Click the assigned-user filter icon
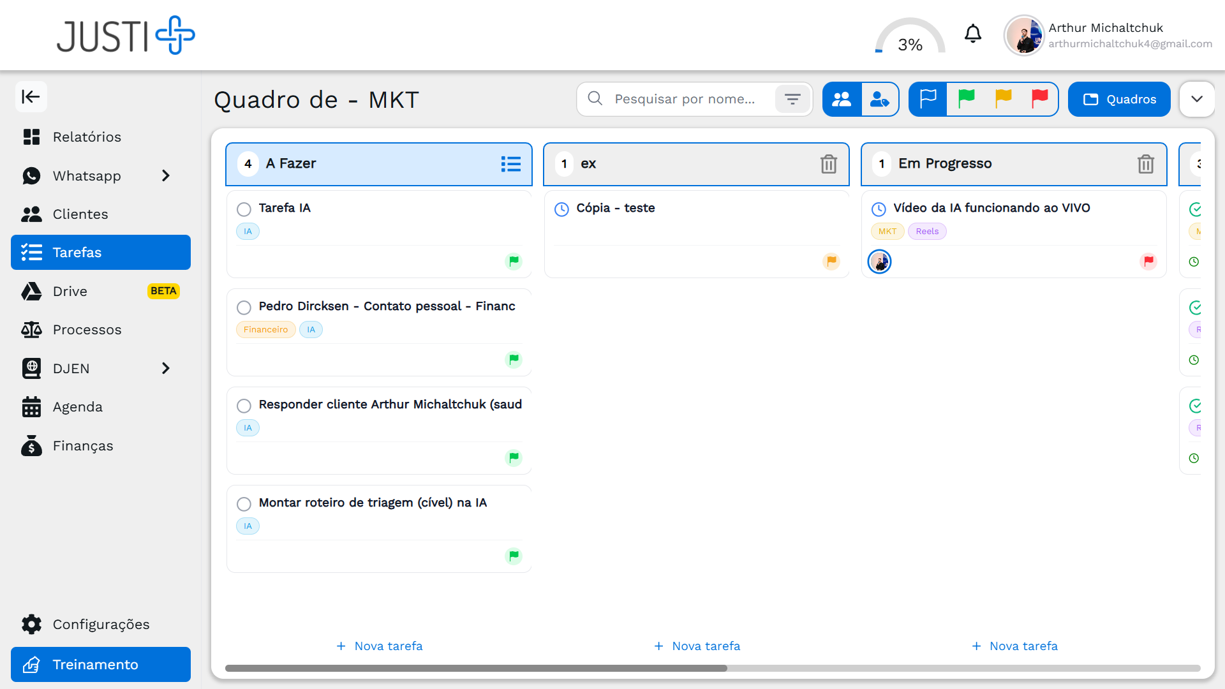Screen dimensions: 1225x689 (879, 99)
